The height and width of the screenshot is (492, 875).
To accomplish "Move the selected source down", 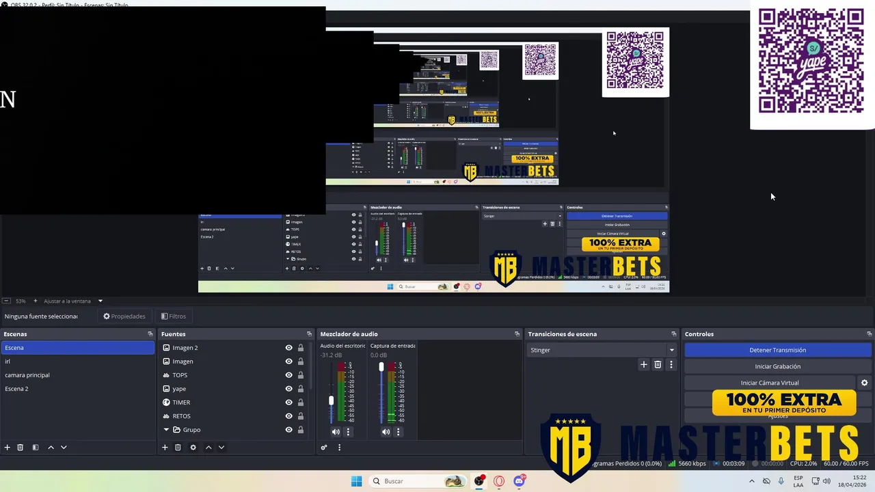I will (221, 448).
